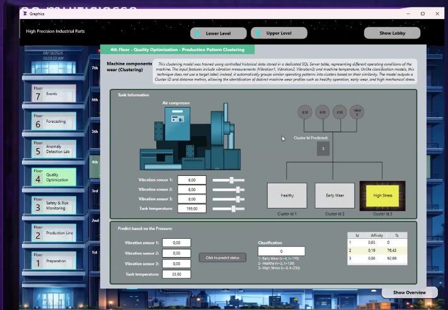Screen dimensions: 448x310
Task: Click Vibration sensor 1 field showing 6,00
Action: (192, 180)
